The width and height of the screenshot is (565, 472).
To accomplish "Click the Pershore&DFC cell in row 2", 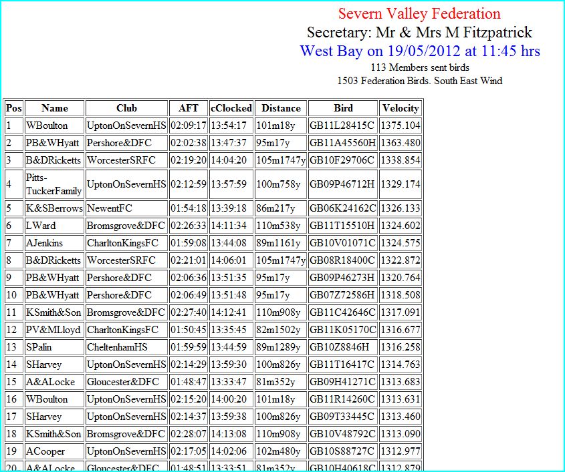I will [127, 143].
